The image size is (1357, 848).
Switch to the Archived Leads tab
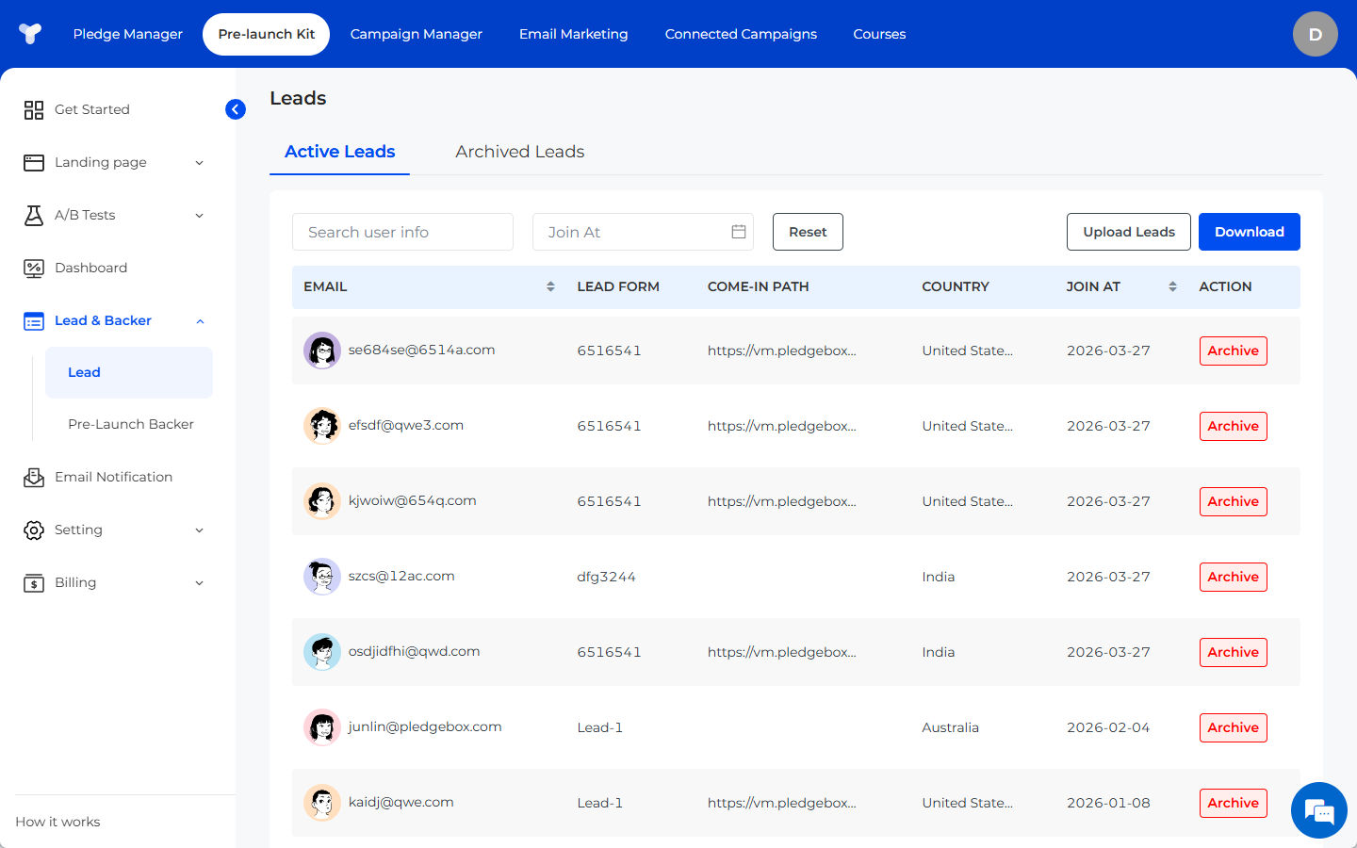[519, 152]
